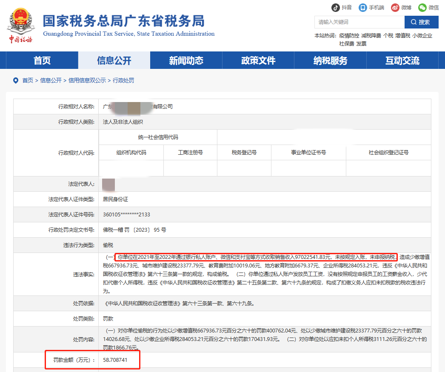Select the 纳税服务 menu item
445x372 pixels.
pos(330,60)
